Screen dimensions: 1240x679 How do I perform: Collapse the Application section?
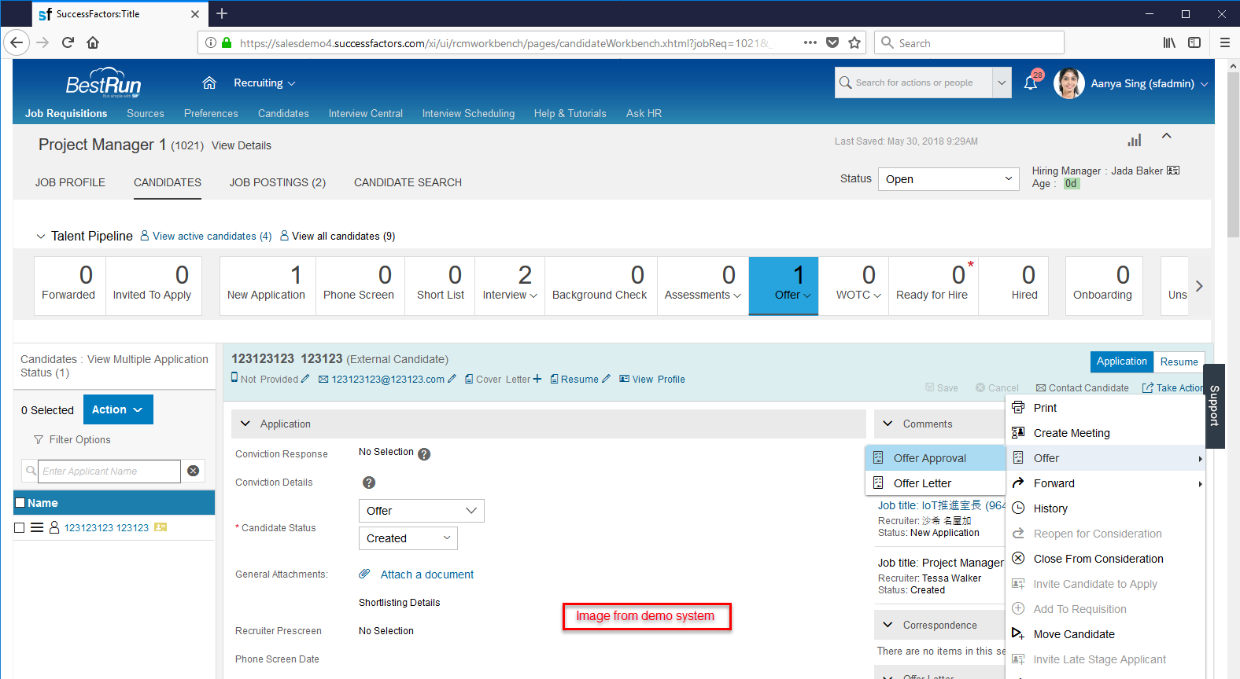coord(245,424)
